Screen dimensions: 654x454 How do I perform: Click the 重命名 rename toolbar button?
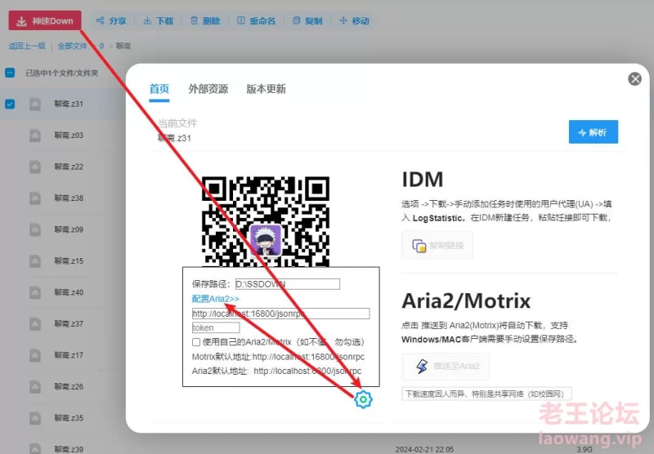pos(257,21)
